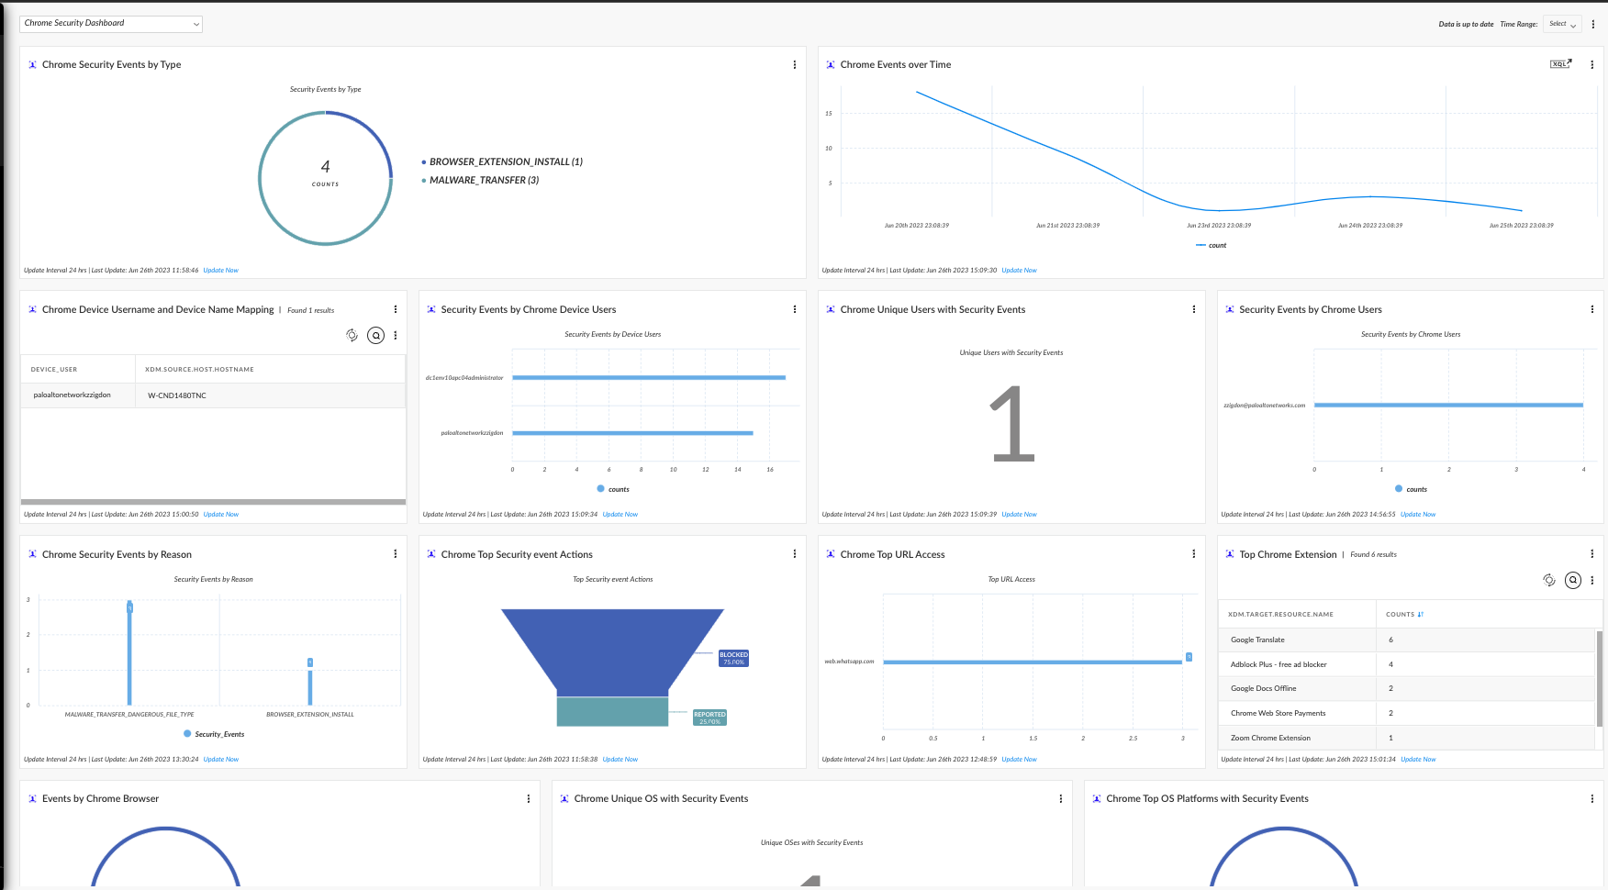The height and width of the screenshot is (890, 1608).
Task: Refresh the Device Username Mapping table
Action: click(352, 335)
